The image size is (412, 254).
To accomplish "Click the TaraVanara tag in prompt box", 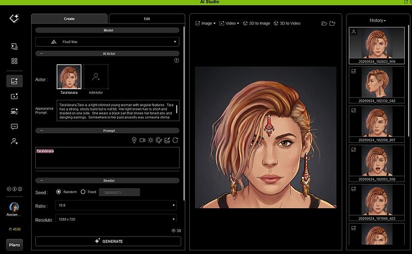I will click(x=45, y=151).
